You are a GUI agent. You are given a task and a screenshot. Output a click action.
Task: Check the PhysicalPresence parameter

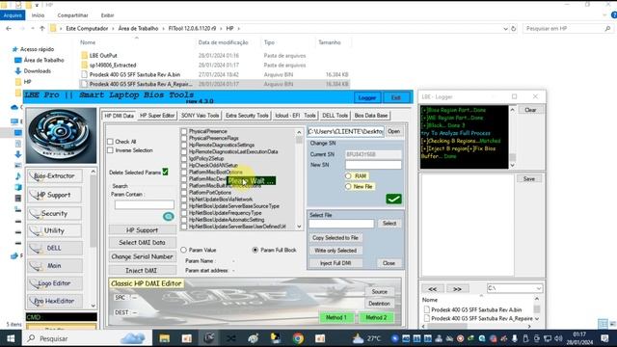pyautogui.click(x=184, y=131)
